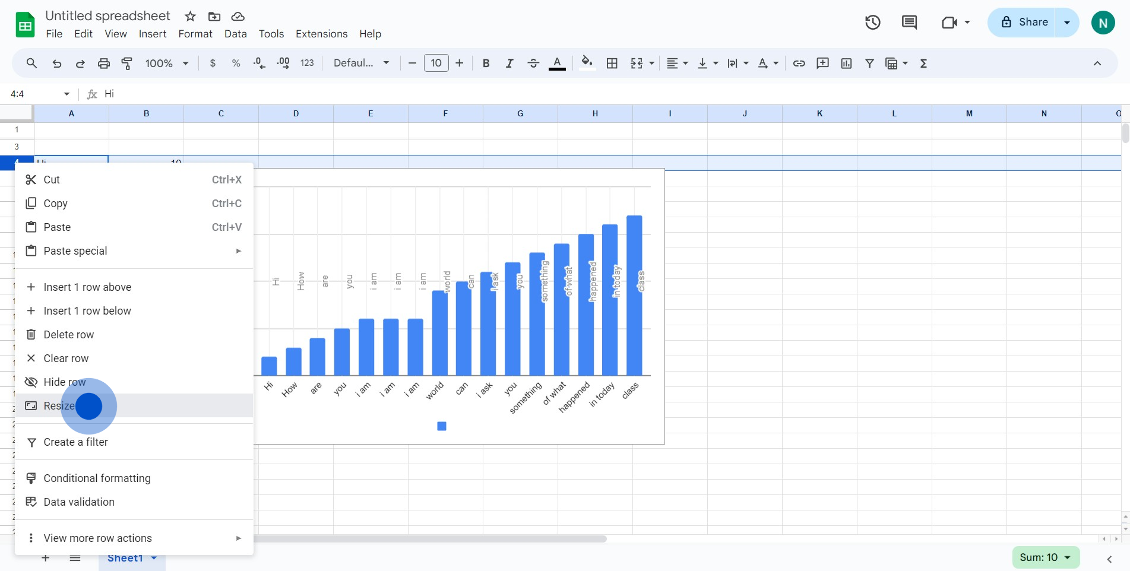Click the print icon
1130x571 pixels.
pos(104,64)
